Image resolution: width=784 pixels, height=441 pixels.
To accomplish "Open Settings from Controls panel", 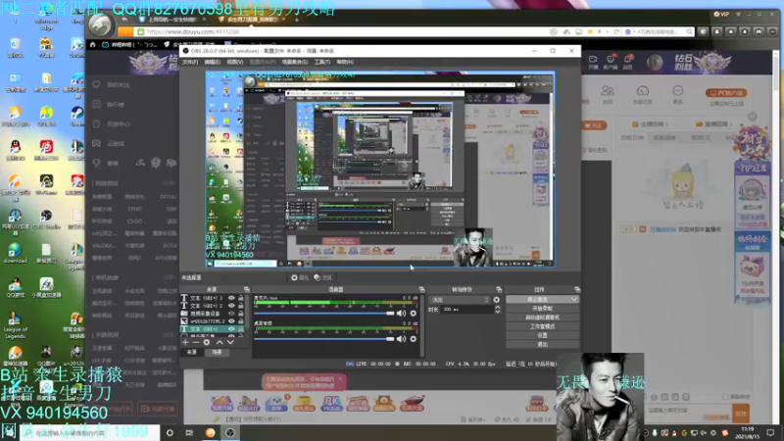I will click(x=543, y=335).
